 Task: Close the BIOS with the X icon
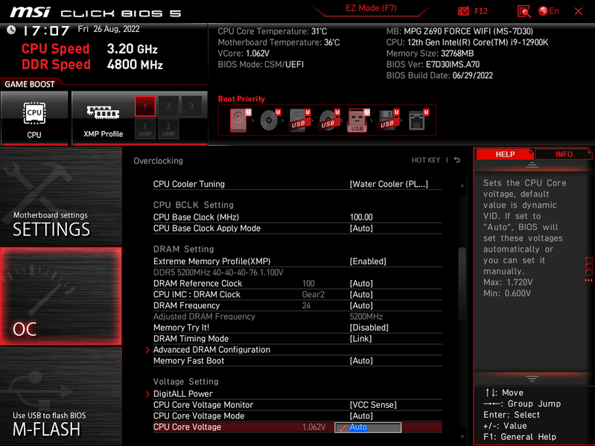579,11
